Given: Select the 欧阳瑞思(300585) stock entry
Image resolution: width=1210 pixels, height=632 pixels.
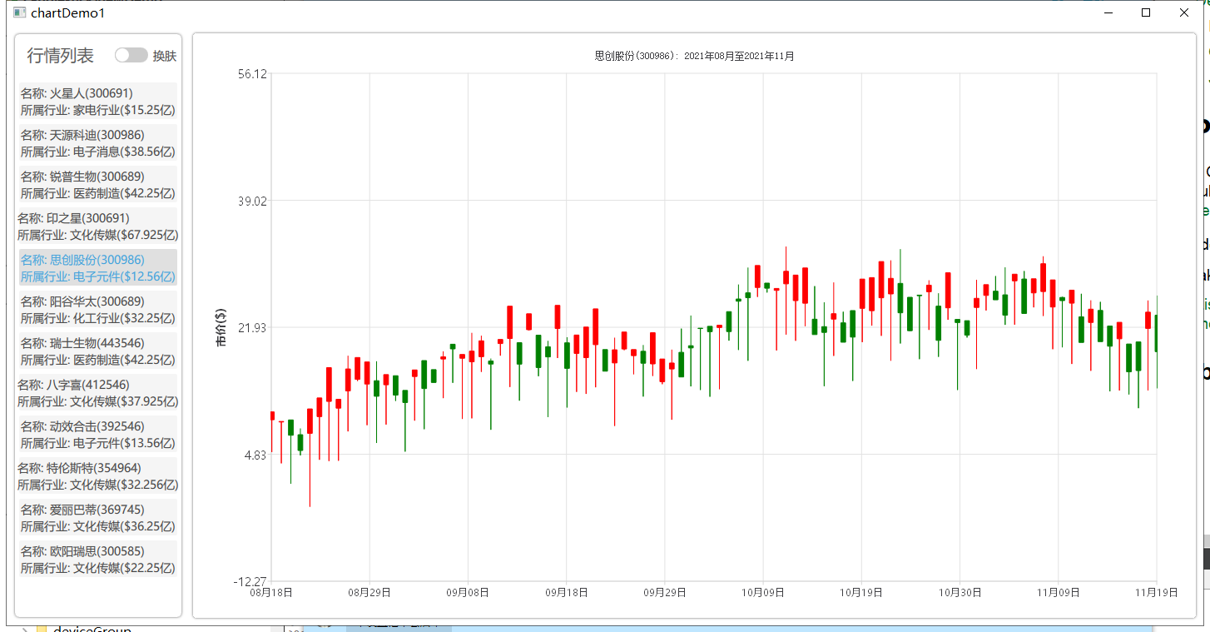Looking at the screenshot, I should point(97,559).
